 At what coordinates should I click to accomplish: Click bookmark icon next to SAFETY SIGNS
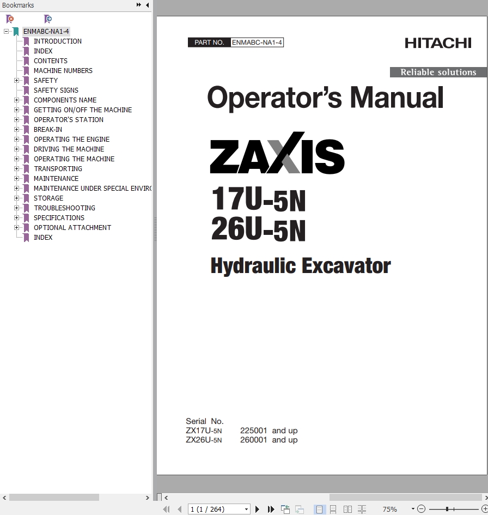click(x=26, y=90)
